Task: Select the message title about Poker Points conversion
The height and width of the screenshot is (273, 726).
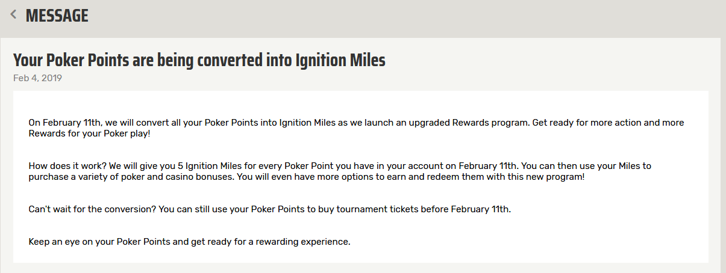Action: 199,60
